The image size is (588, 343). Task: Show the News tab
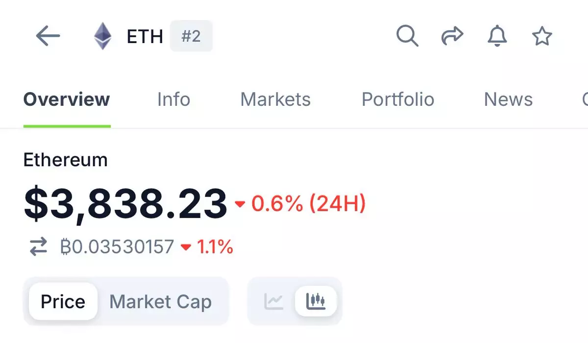click(x=508, y=99)
